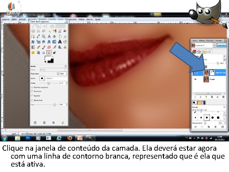The image size is (229, 172).
Task: Select the Airbrush tool
Action: point(54,47)
